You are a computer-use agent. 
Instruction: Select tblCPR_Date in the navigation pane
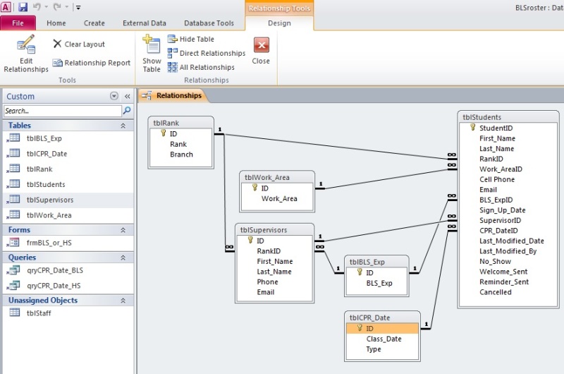click(x=68, y=154)
